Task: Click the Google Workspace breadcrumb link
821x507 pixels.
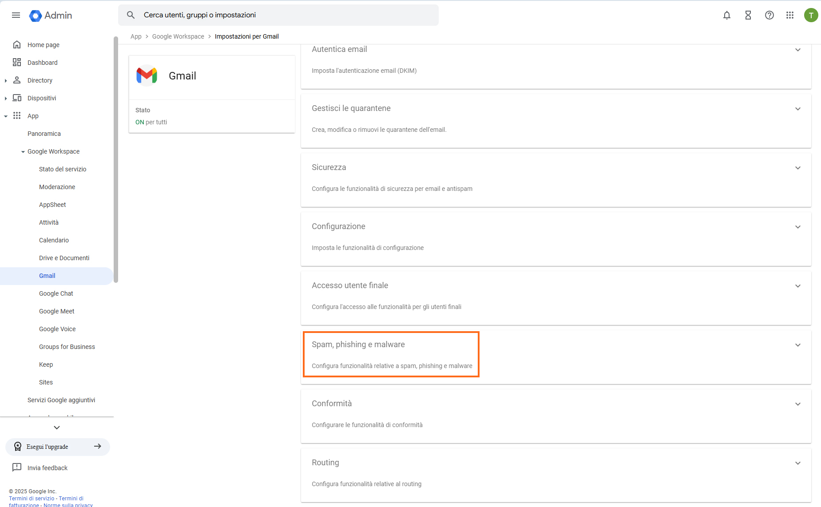Action: 178,36
